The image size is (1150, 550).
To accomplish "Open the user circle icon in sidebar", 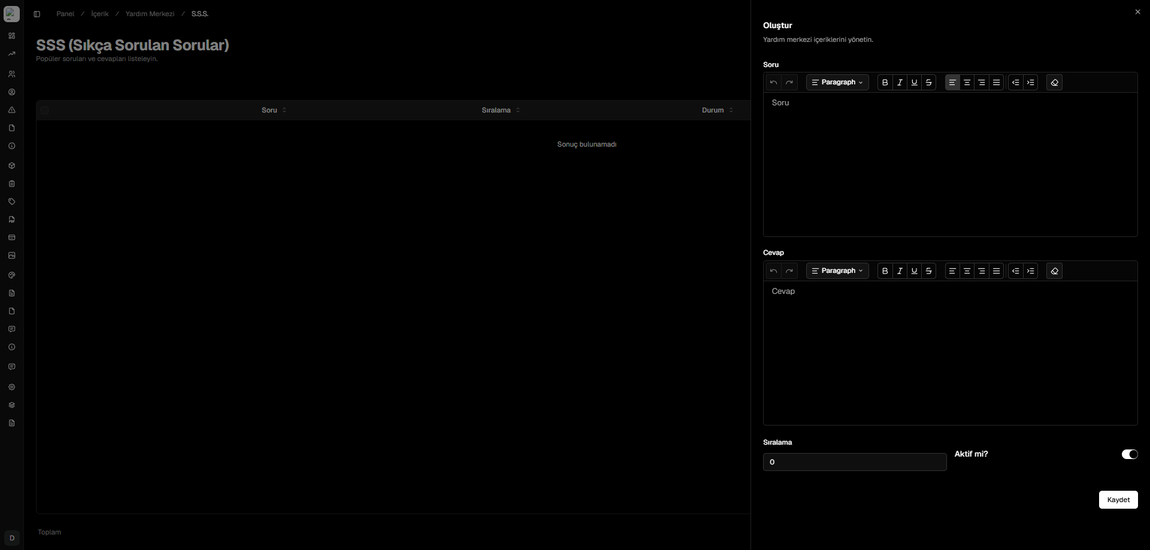I will [x=11, y=92].
